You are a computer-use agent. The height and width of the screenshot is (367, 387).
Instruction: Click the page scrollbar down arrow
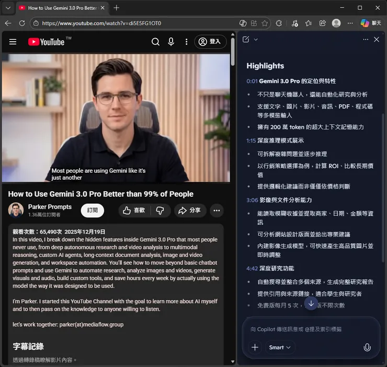[233, 362]
